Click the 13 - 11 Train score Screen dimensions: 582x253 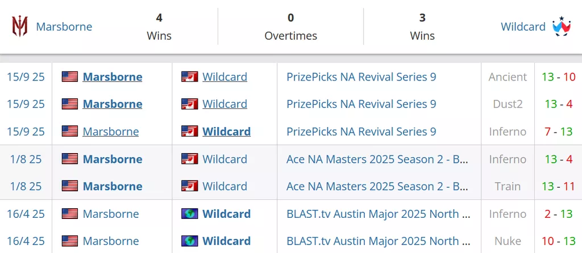(x=558, y=186)
